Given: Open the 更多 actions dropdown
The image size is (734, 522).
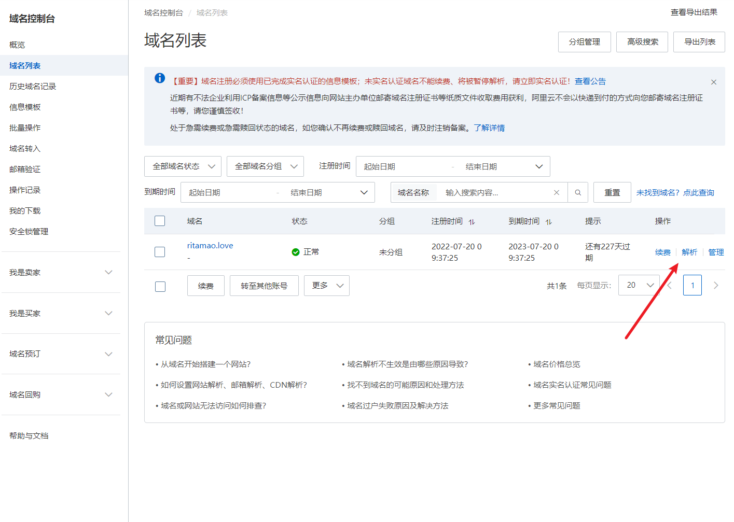Looking at the screenshot, I should [328, 286].
